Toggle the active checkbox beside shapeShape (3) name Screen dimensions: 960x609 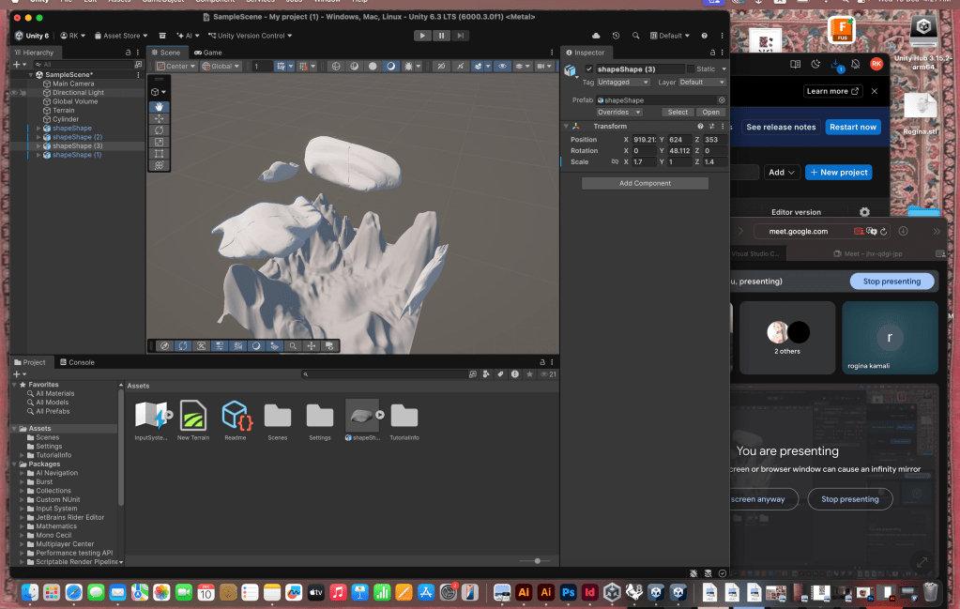click(589, 69)
